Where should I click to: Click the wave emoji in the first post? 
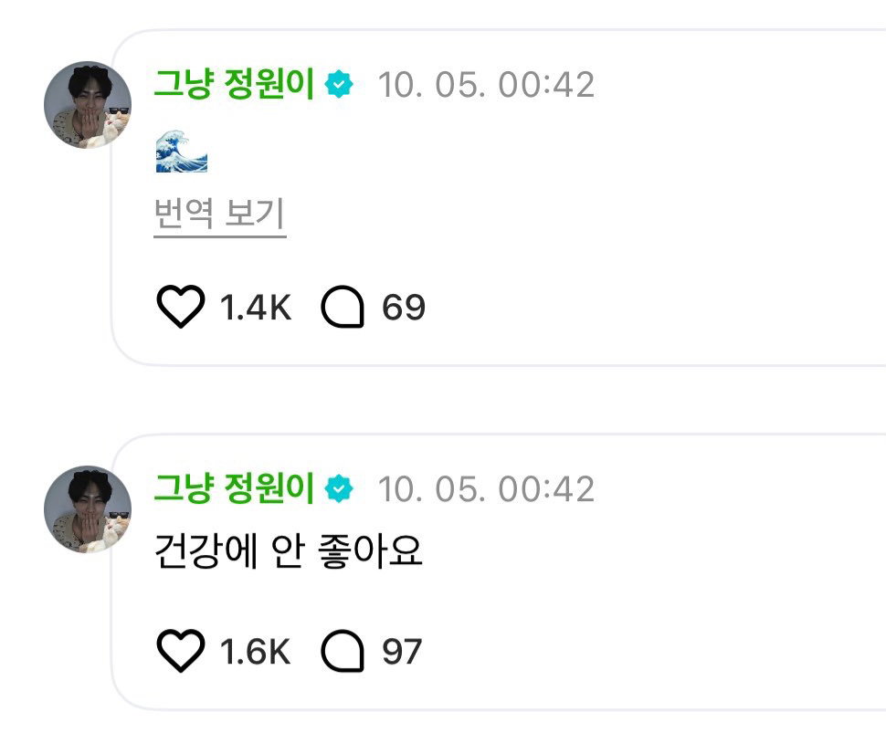pos(182,151)
